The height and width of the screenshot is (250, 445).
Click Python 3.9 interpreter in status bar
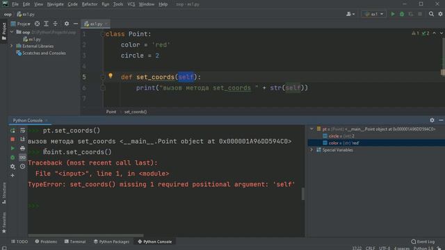[x=423, y=249]
